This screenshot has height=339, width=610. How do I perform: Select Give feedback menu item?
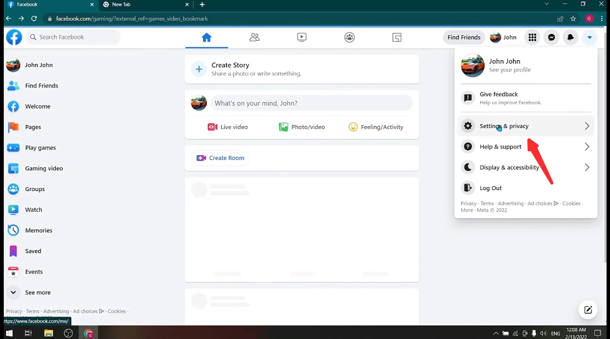tap(526, 98)
